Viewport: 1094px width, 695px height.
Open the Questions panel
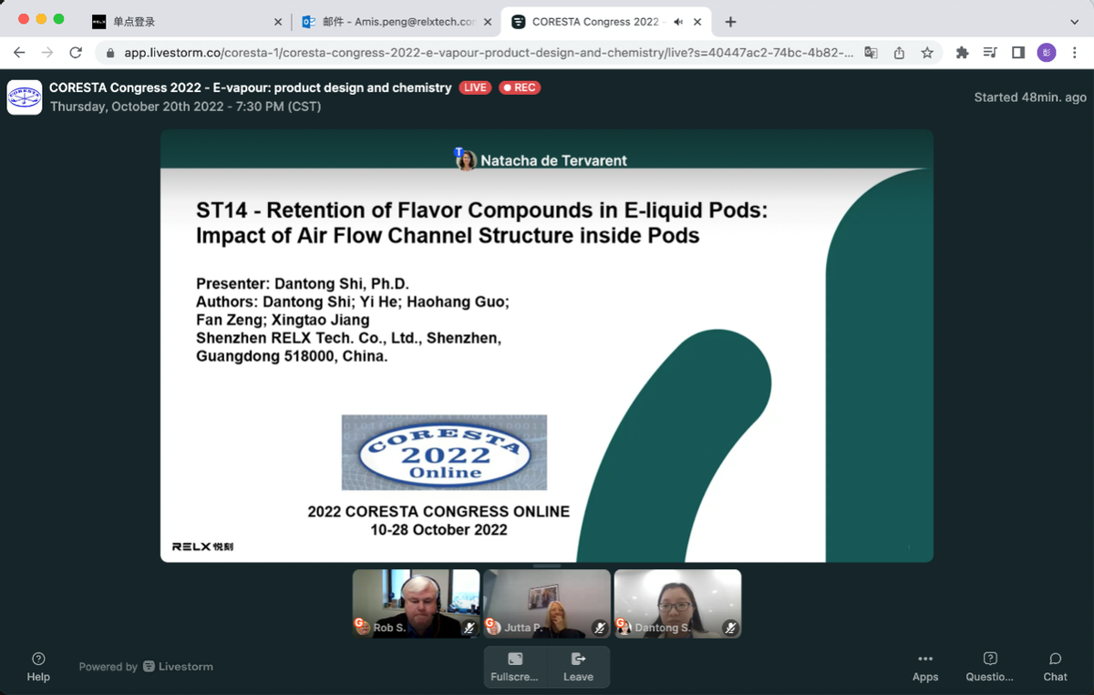pos(990,667)
